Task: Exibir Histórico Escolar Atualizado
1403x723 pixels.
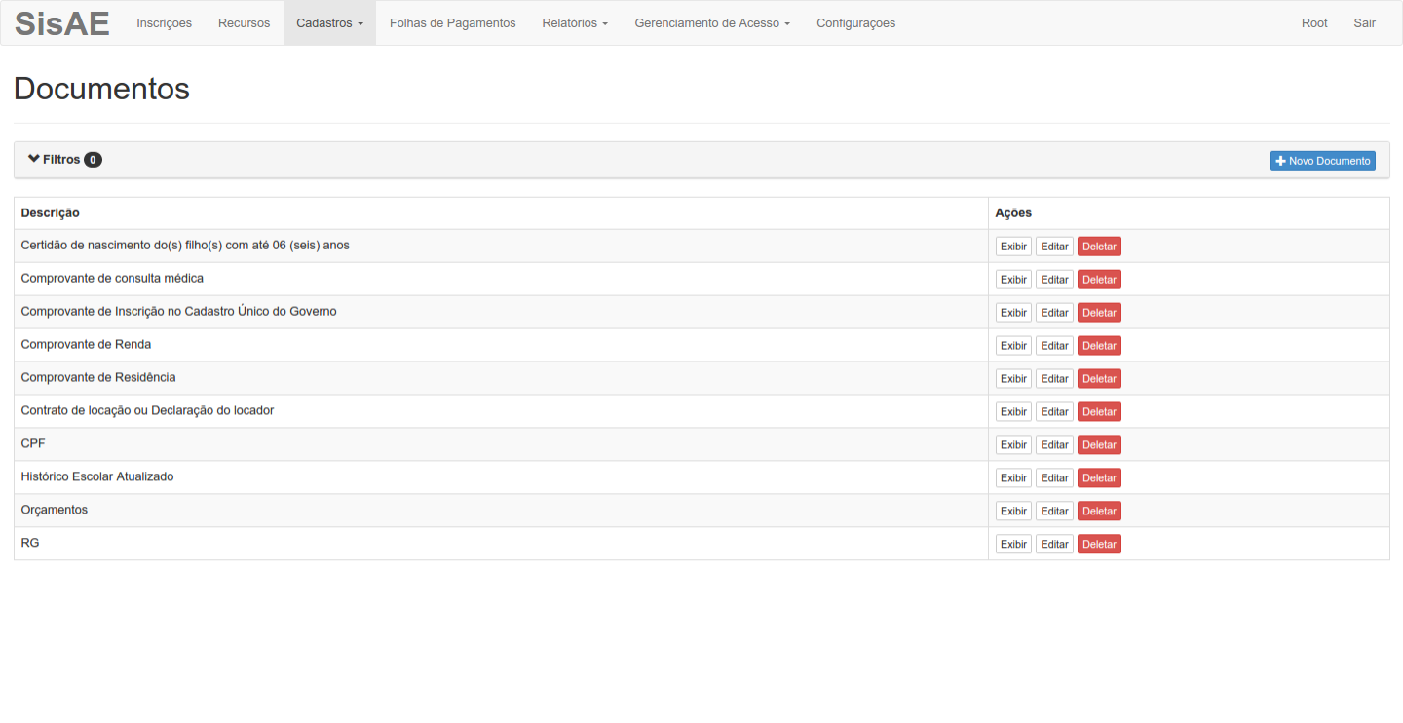Action: (x=1013, y=478)
